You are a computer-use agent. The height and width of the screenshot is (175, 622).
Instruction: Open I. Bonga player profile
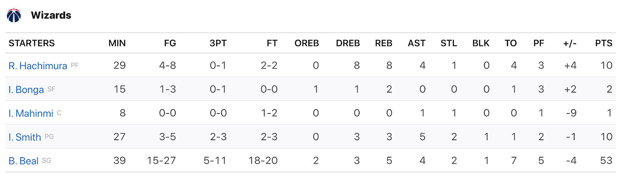26,89
